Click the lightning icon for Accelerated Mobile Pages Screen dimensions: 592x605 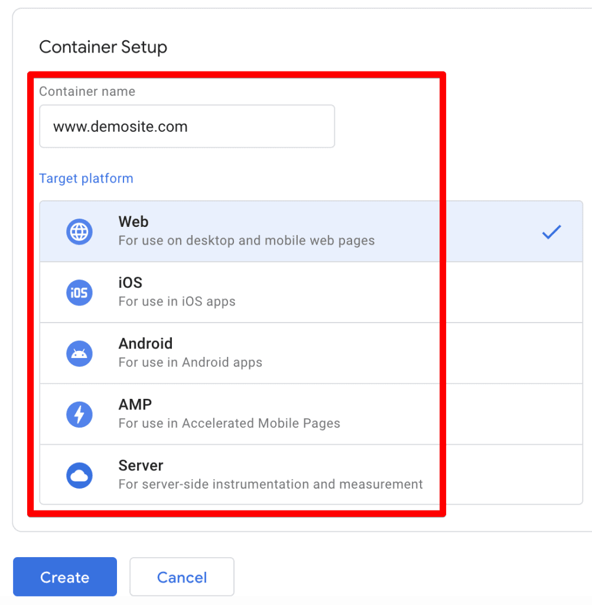tap(79, 414)
